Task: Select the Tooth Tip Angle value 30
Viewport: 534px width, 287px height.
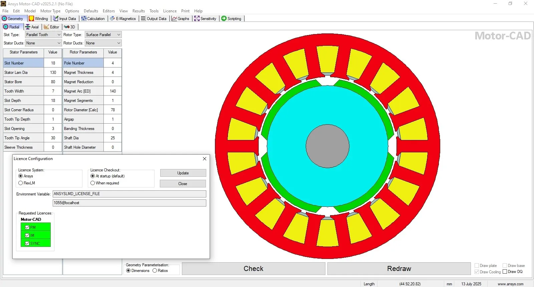Action: [x=53, y=138]
